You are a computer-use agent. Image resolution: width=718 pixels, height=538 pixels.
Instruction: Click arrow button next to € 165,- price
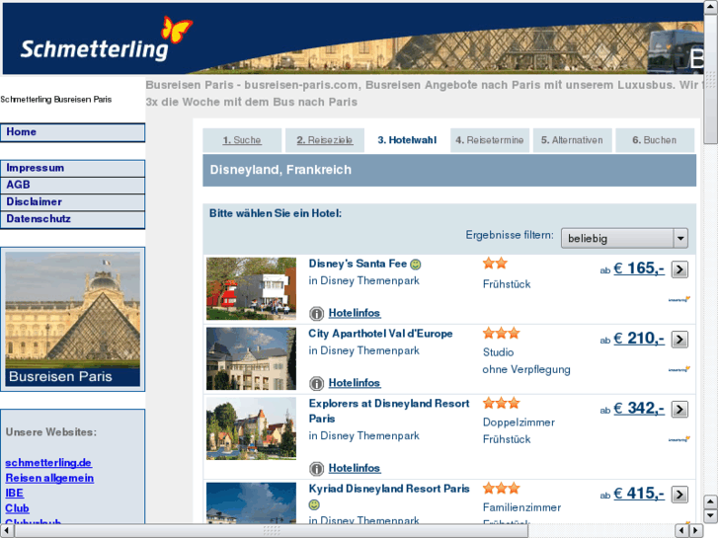click(x=679, y=269)
